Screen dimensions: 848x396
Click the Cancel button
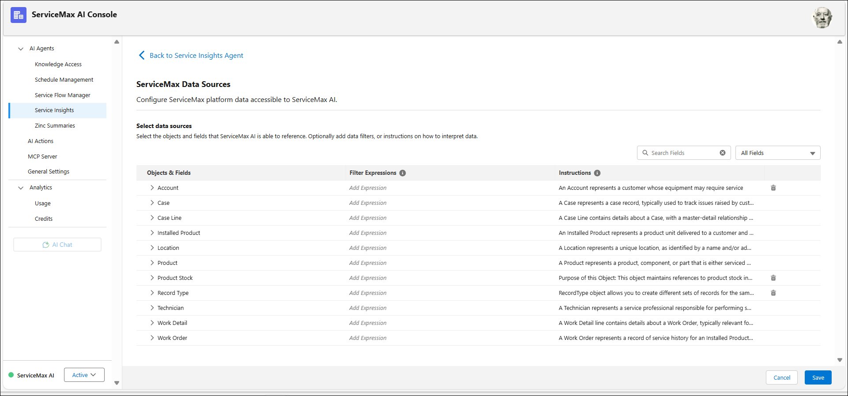coord(782,377)
